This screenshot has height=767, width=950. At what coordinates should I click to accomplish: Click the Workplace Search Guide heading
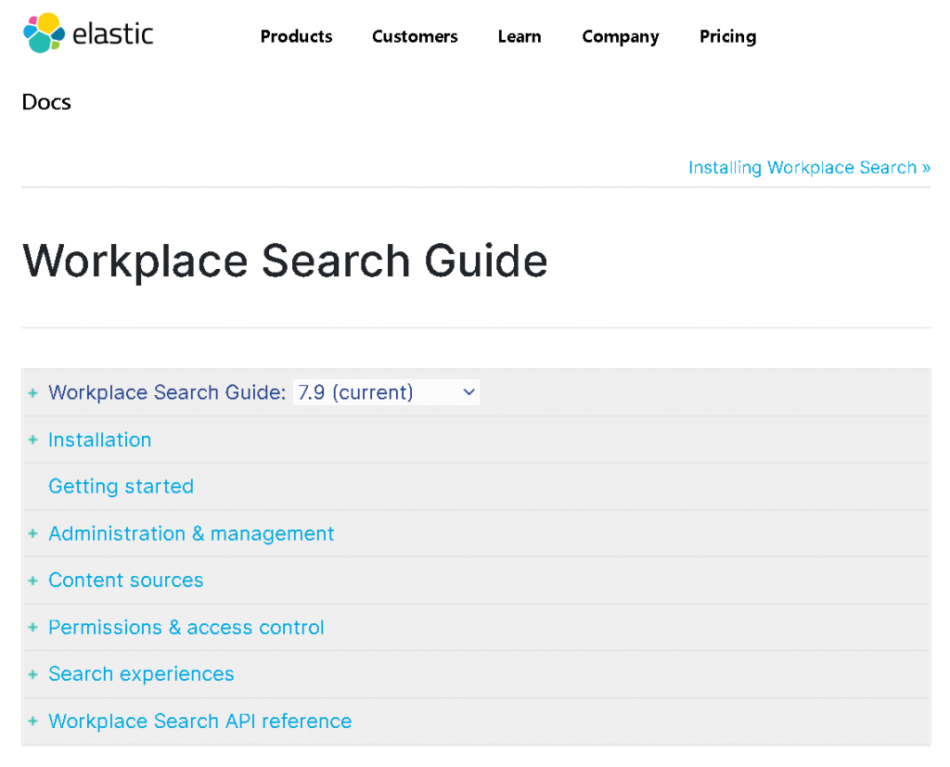coord(285,262)
